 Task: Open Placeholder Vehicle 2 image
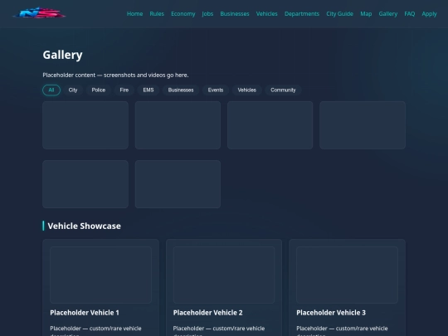pyautogui.click(x=224, y=275)
